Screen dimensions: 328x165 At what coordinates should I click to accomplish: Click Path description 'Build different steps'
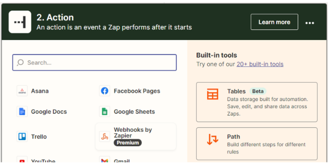266,148
